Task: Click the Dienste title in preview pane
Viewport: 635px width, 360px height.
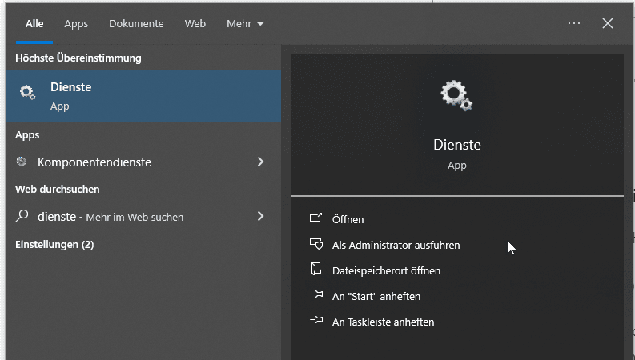Action: (x=456, y=145)
